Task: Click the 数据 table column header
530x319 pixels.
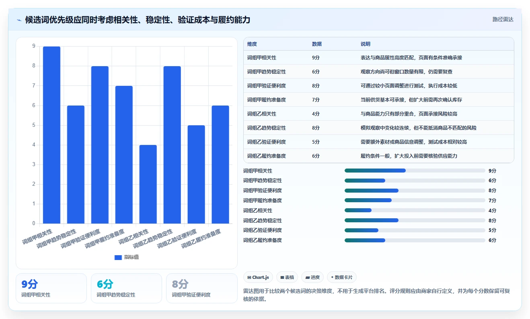Action: tap(317, 44)
